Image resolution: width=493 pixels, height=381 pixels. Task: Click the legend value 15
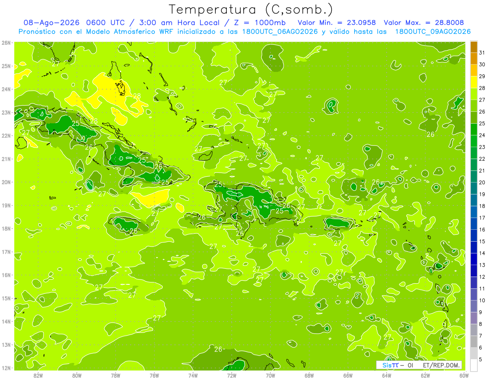click(482, 241)
